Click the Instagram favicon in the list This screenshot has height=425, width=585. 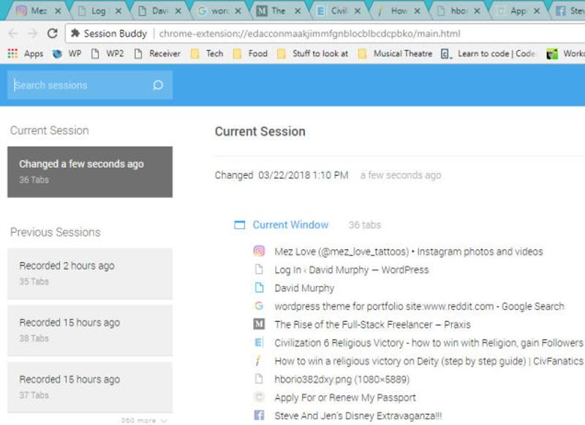pos(259,251)
